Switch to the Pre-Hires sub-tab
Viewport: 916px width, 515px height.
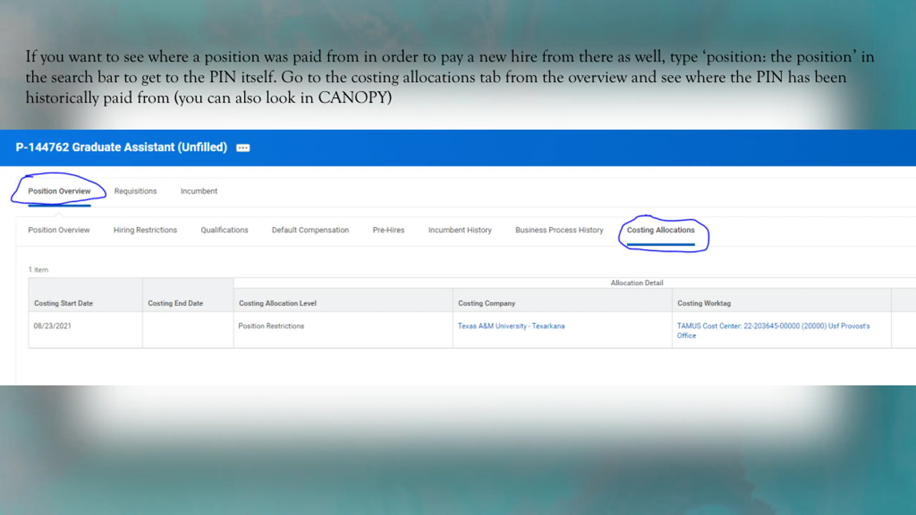coord(389,230)
